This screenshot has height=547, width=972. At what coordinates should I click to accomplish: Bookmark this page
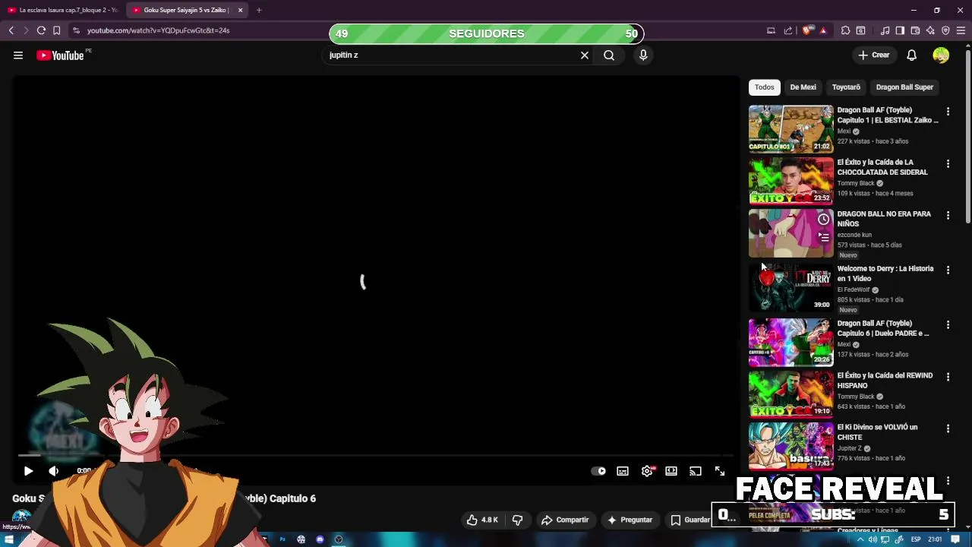(x=56, y=30)
